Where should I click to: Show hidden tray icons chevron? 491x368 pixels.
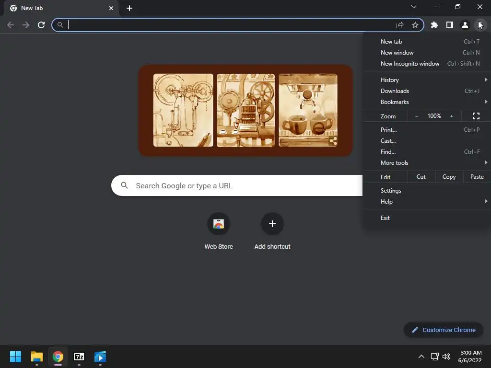tap(421, 356)
